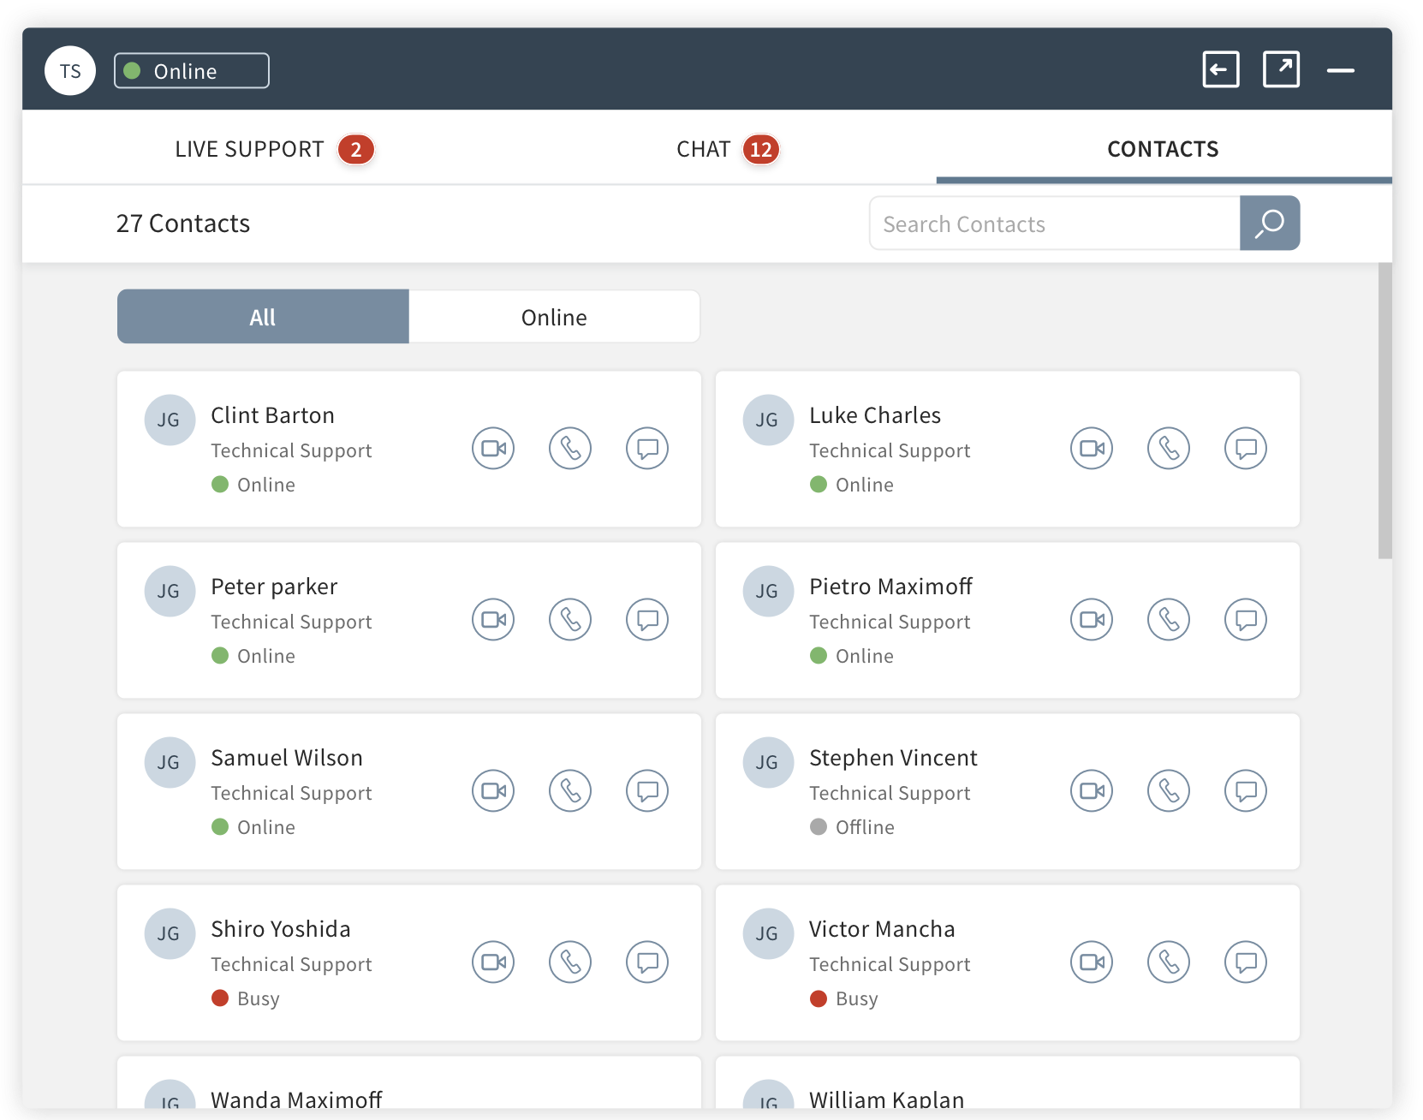Click the dock-left arrow icon
Screen dimensions: 1423x1120
(x=1221, y=69)
